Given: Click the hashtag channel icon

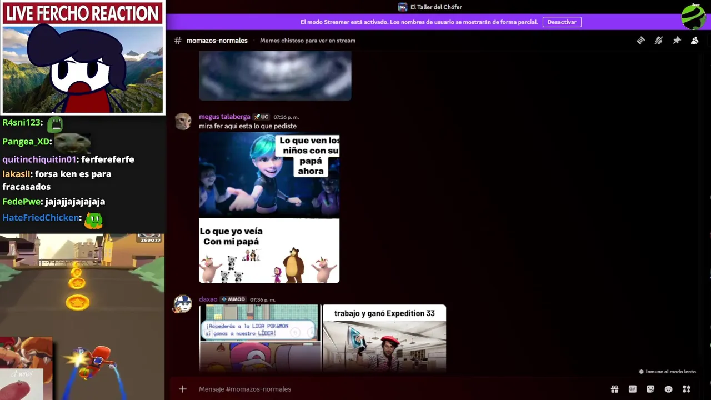Looking at the screenshot, I should tap(178, 41).
